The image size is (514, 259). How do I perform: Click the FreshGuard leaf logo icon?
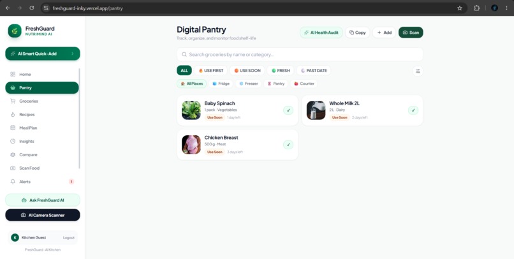pos(15,31)
